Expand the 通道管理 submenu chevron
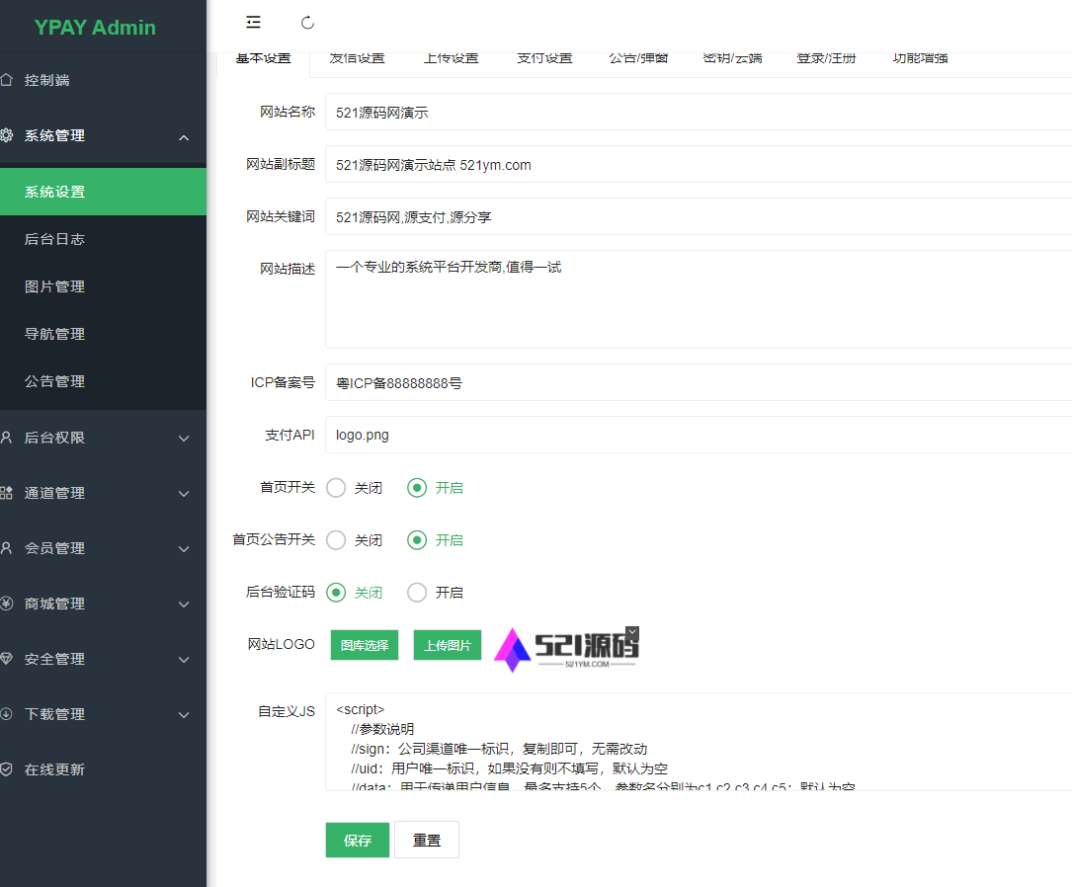The width and height of the screenshot is (1072, 887). click(x=184, y=494)
